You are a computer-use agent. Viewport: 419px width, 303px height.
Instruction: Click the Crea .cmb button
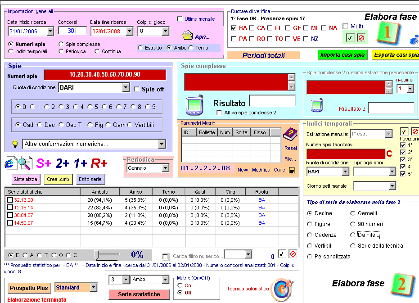pyautogui.click(x=58, y=180)
